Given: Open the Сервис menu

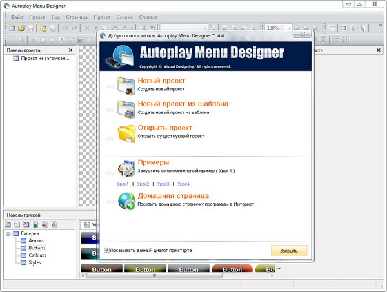Looking at the screenshot, I should (124, 17).
